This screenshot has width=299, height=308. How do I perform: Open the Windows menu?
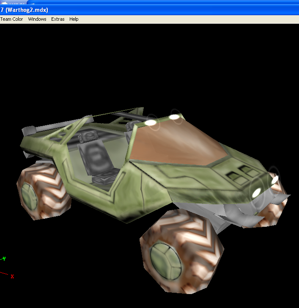click(x=37, y=19)
